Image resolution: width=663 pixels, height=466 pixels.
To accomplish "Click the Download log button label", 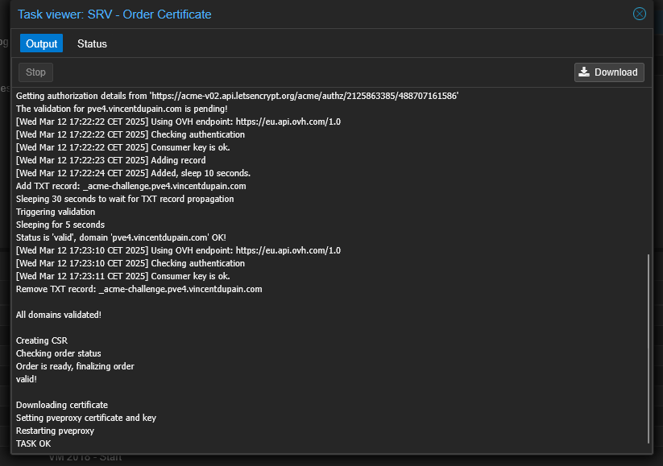I will coord(615,72).
